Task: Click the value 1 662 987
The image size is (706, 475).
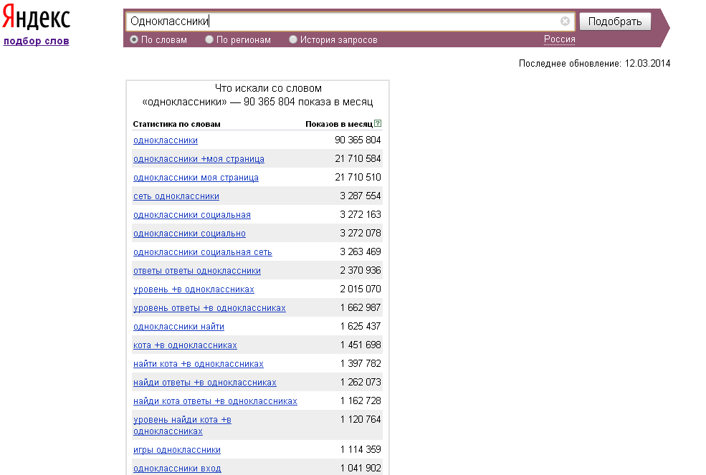Action: coord(361,307)
